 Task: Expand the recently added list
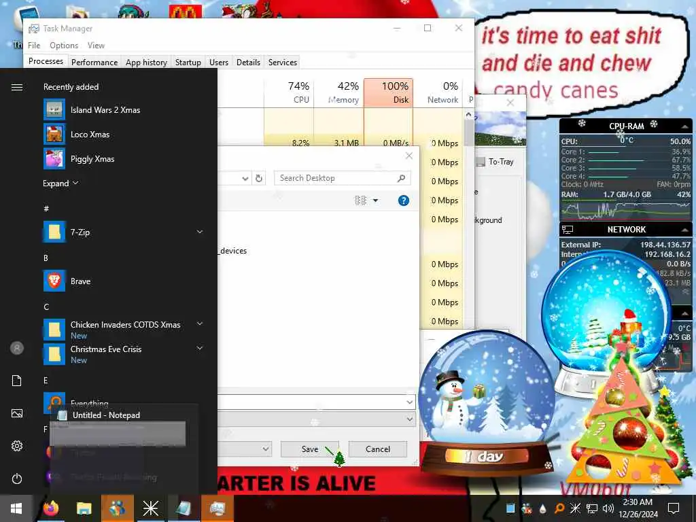pyautogui.click(x=60, y=184)
